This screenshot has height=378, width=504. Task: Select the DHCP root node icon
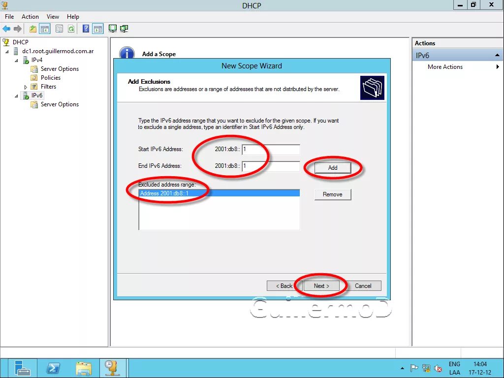click(x=6, y=42)
